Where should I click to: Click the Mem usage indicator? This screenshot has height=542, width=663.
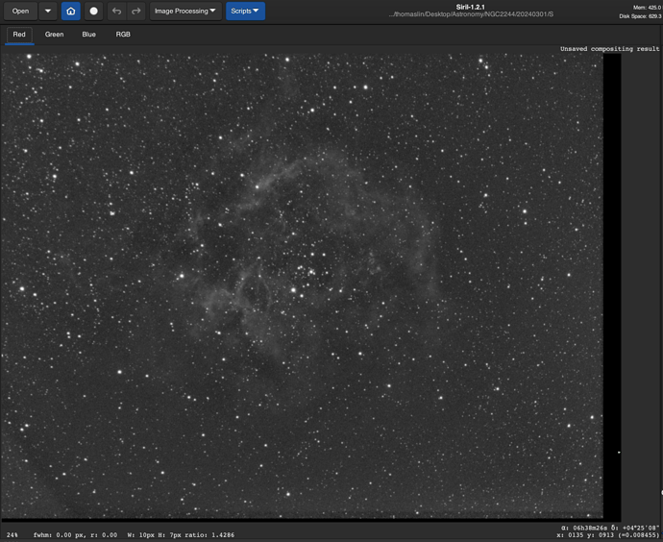tap(647, 7)
